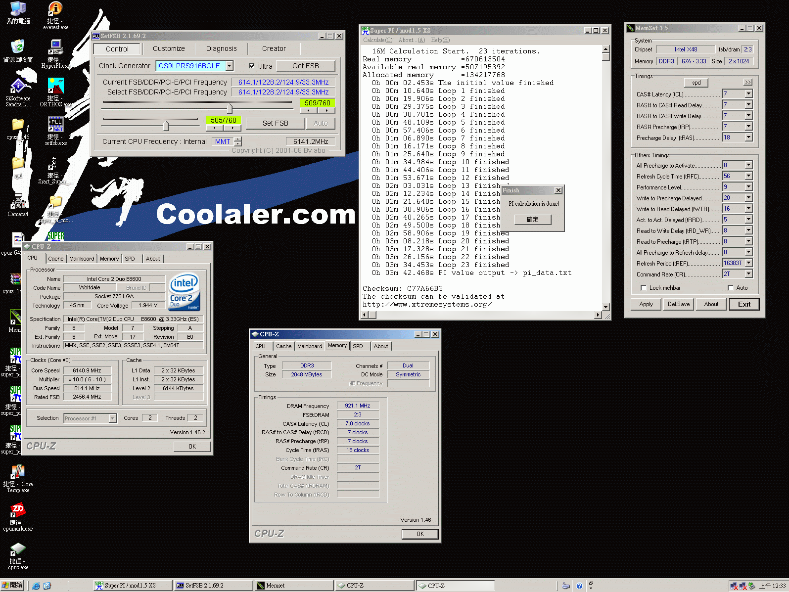Launch the cpumark.exe ZD shortcut

pyautogui.click(x=18, y=511)
